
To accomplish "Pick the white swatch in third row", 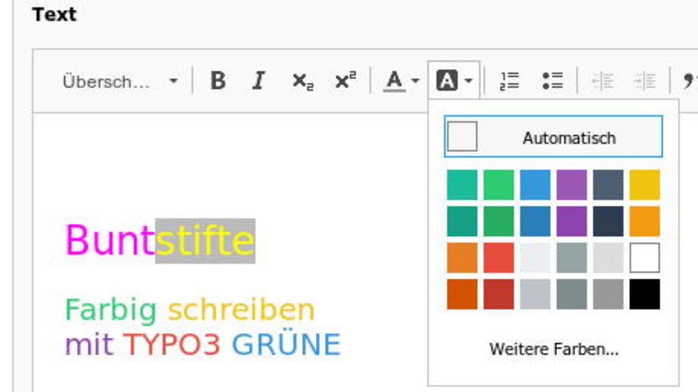I will pyautogui.click(x=644, y=258).
